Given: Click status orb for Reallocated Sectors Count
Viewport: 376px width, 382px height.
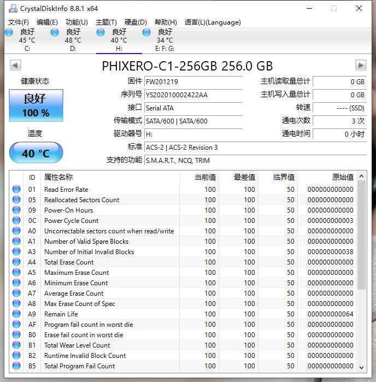Looking at the screenshot, I should click(16, 200).
